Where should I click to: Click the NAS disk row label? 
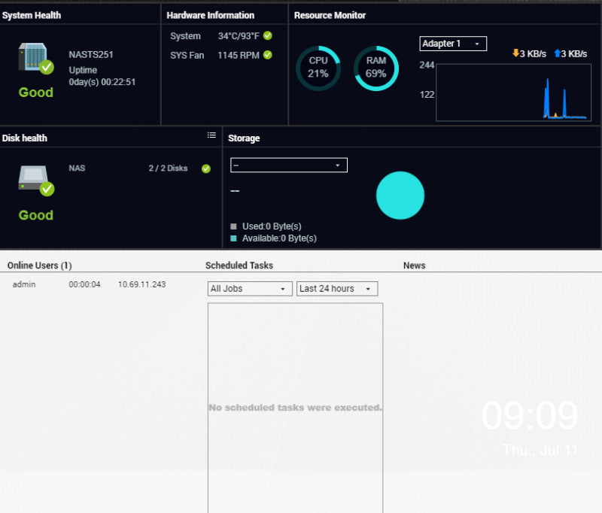[x=77, y=168]
